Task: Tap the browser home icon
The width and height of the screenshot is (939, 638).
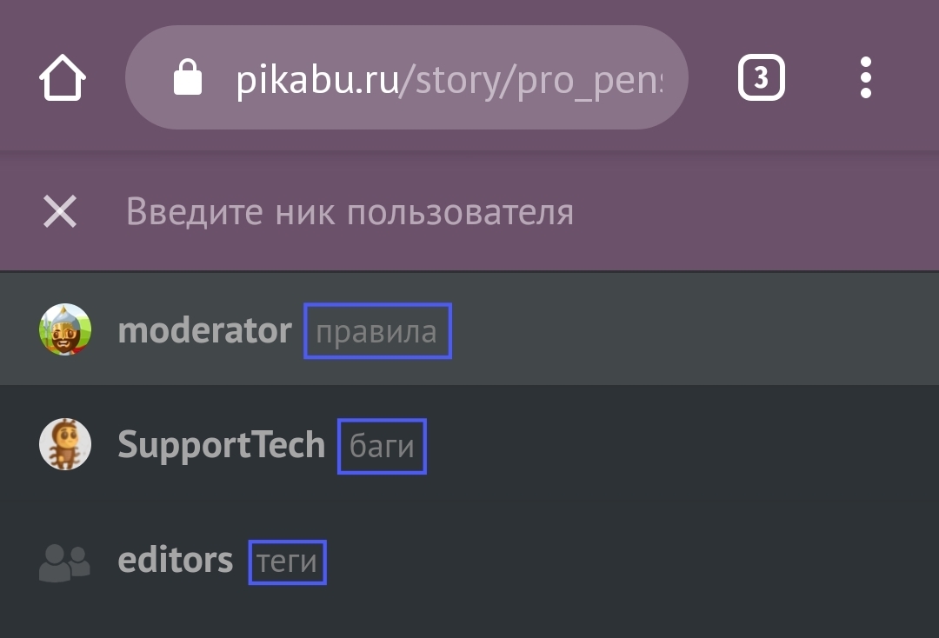Action: click(x=63, y=78)
